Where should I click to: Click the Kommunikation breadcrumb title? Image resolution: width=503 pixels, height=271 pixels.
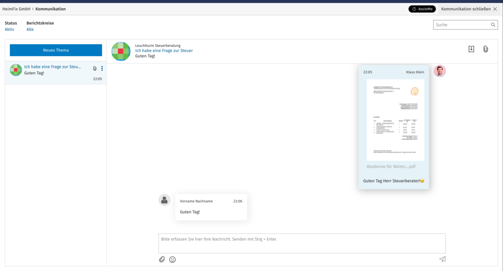tap(50, 9)
